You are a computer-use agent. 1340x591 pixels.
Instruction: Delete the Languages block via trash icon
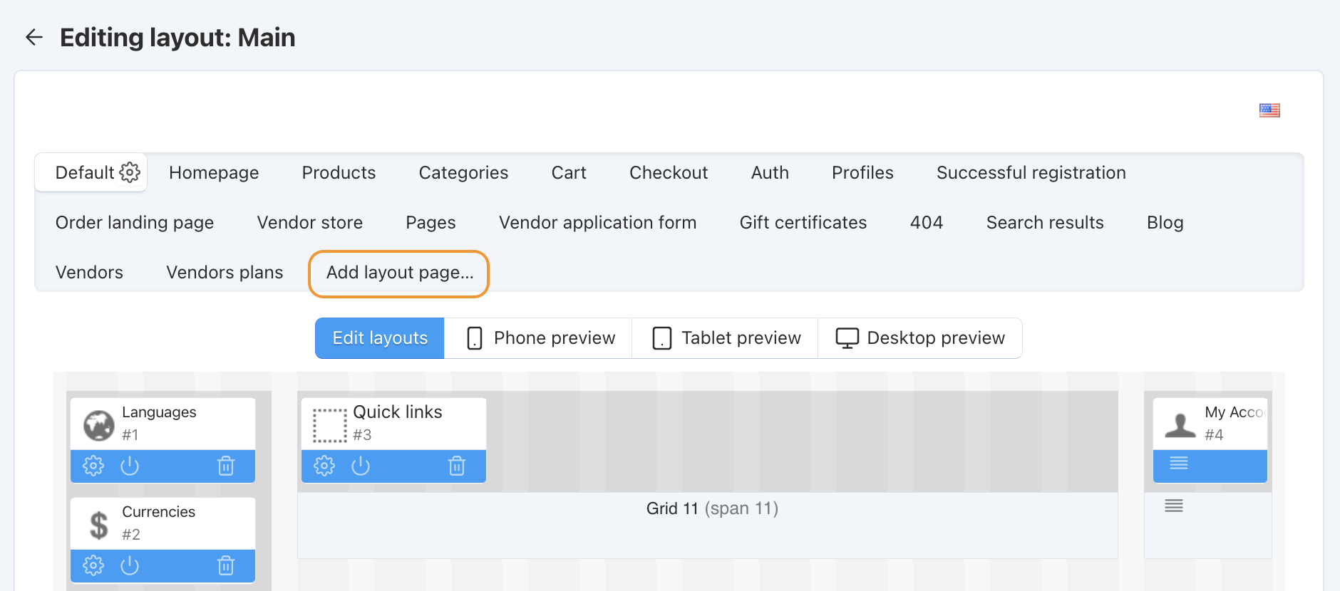pyautogui.click(x=226, y=466)
